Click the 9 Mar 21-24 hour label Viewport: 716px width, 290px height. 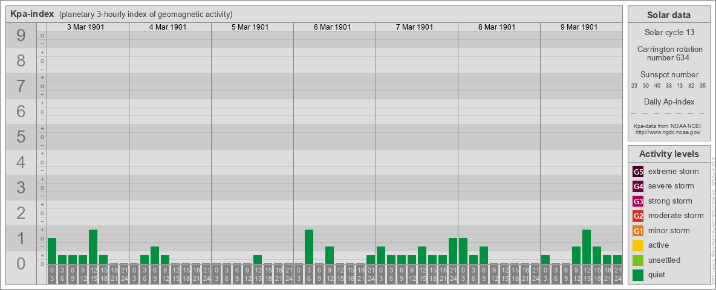tap(617, 274)
